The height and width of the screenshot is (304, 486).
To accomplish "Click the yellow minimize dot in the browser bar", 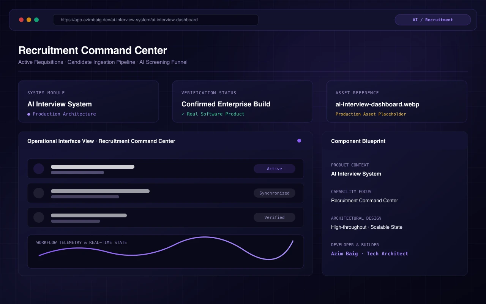I will [x=29, y=20].
